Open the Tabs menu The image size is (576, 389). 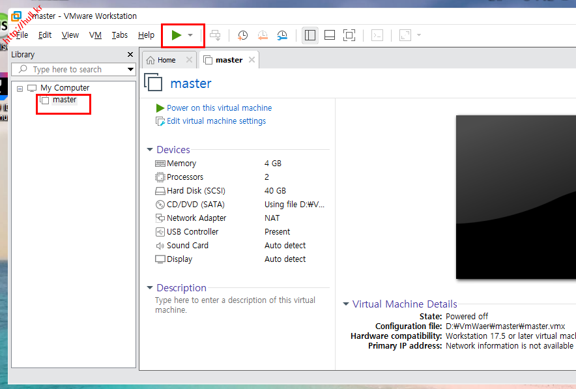pyautogui.click(x=120, y=35)
